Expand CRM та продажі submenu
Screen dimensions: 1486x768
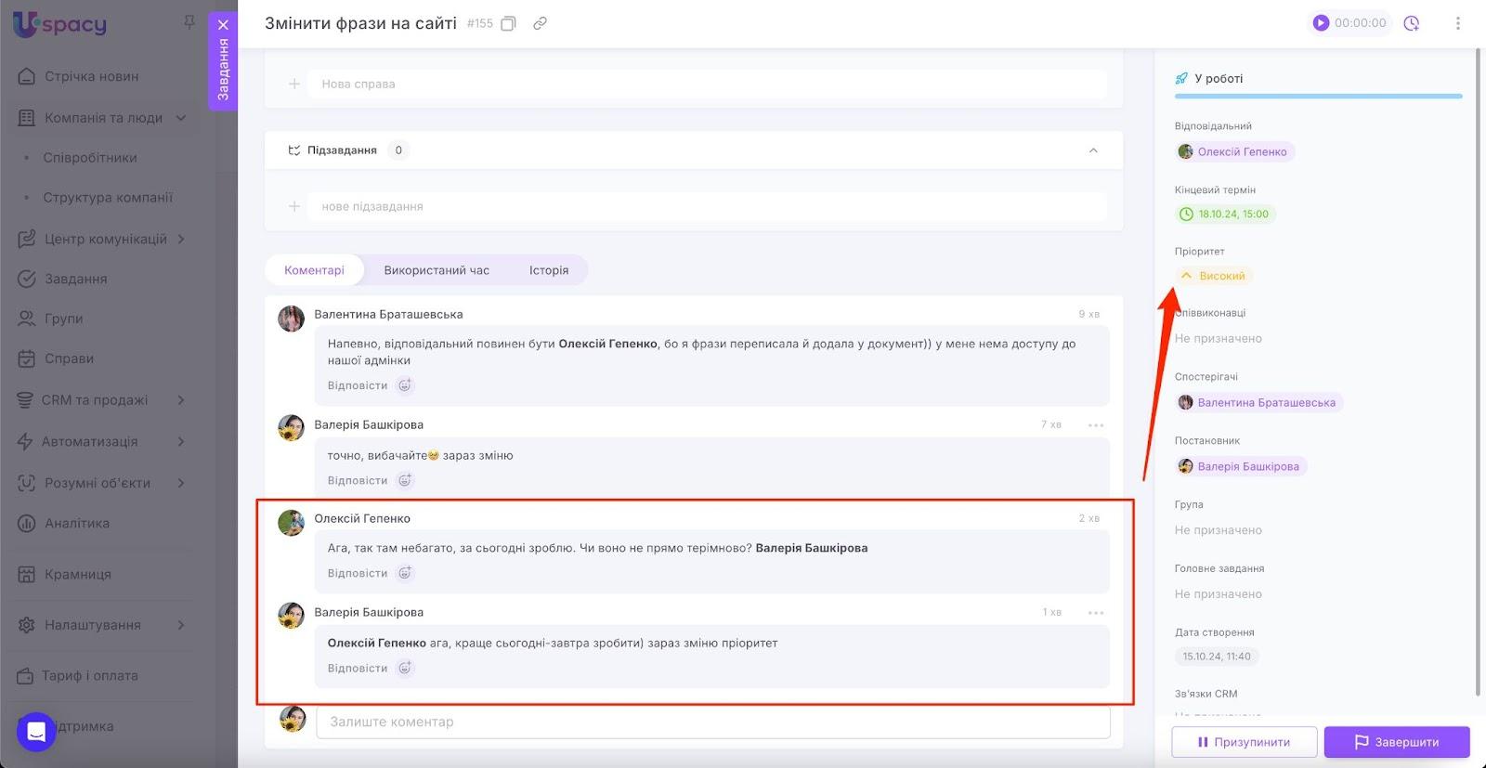[181, 400]
